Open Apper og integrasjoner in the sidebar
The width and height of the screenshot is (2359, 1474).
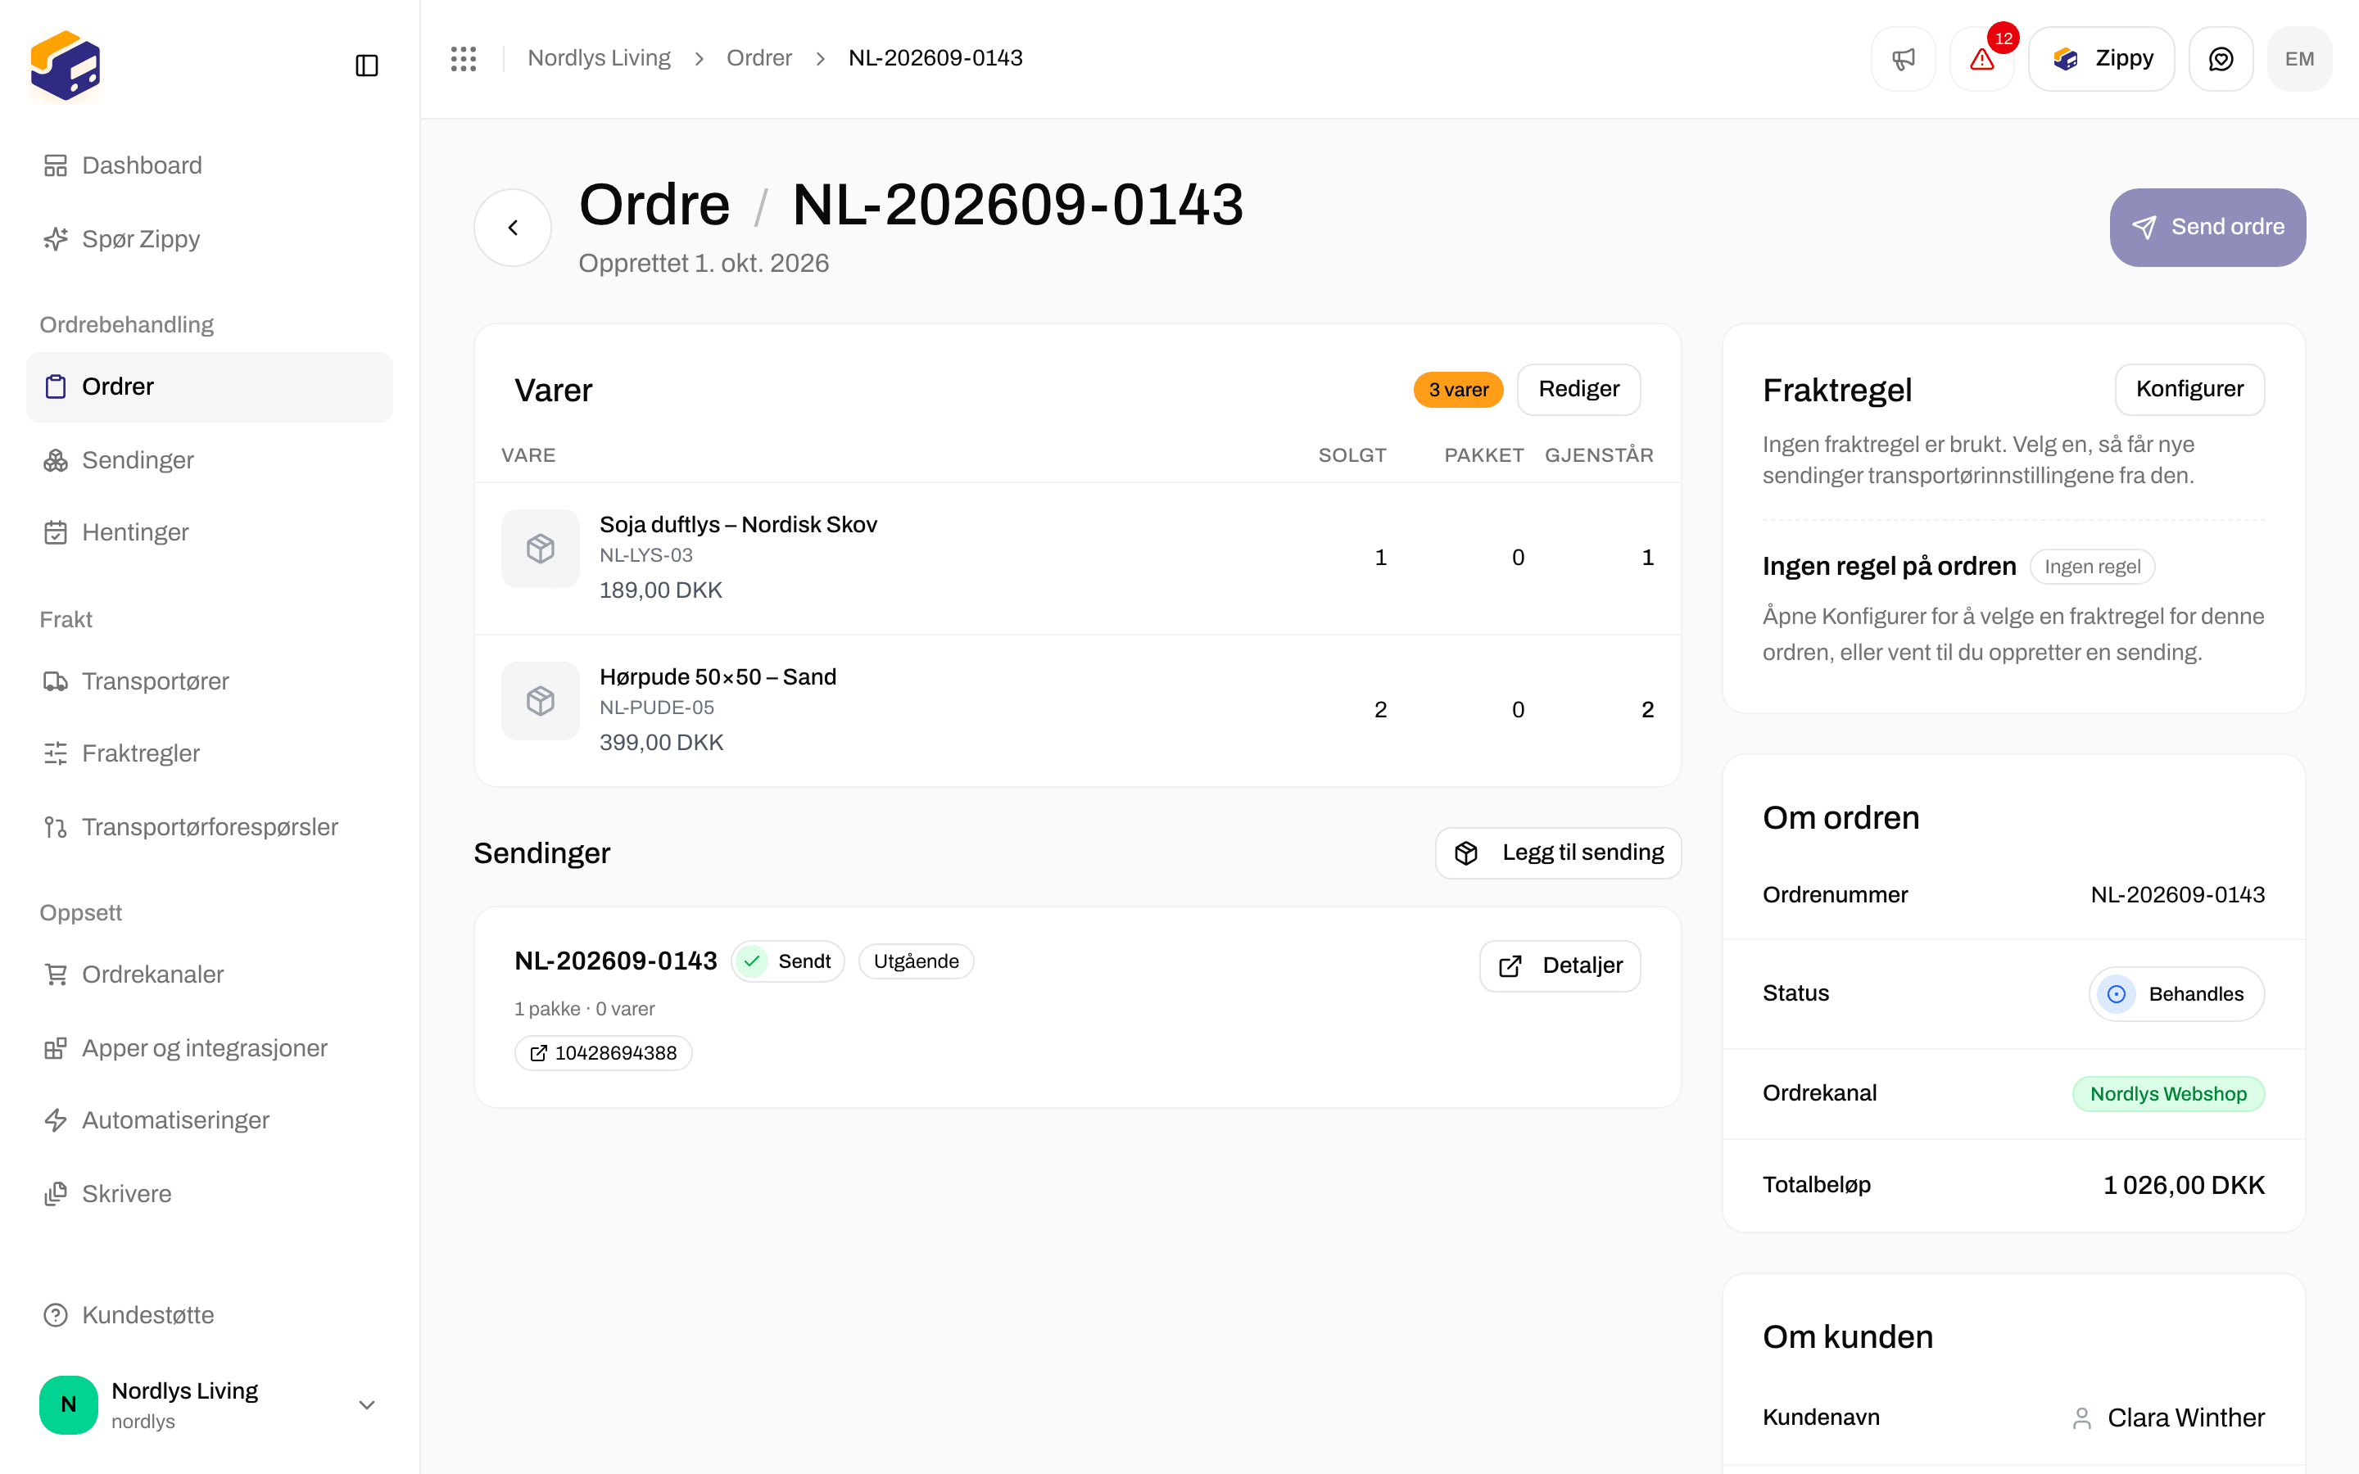point(210,1048)
